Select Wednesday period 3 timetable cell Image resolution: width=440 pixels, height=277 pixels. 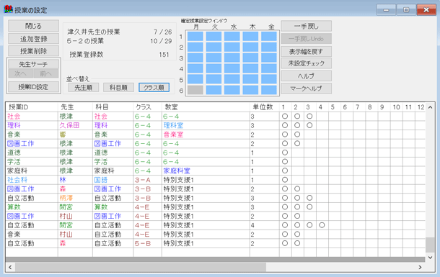tap(232, 58)
